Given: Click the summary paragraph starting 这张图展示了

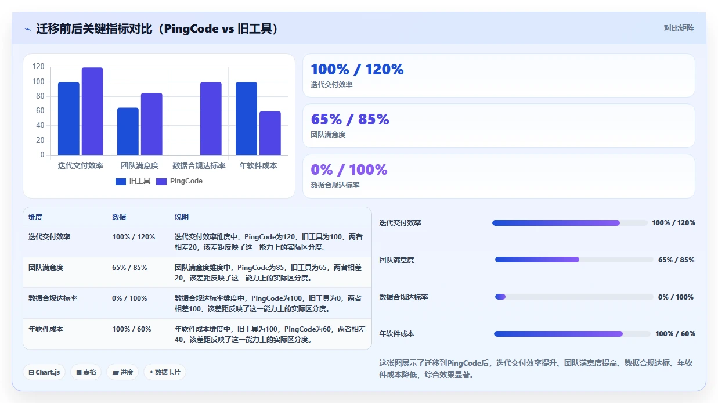Looking at the screenshot, I should tap(535, 369).
